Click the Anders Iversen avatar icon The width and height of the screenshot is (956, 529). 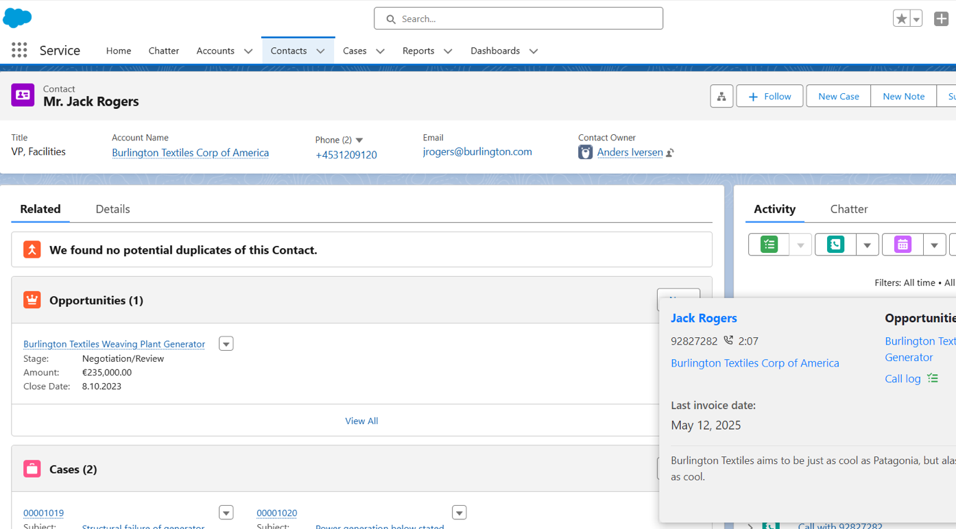coord(585,152)
